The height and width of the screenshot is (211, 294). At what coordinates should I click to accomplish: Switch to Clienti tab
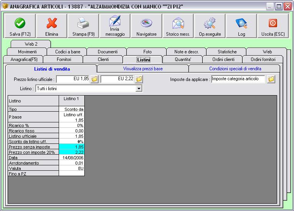click(103, 59)
